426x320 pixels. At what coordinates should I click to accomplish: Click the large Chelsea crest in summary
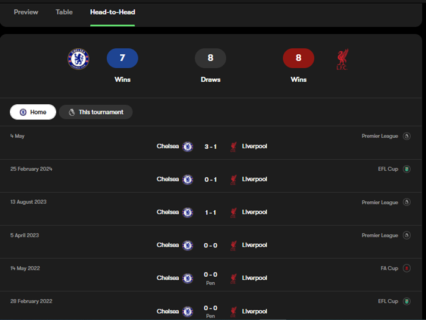click(x=78, y=59)
